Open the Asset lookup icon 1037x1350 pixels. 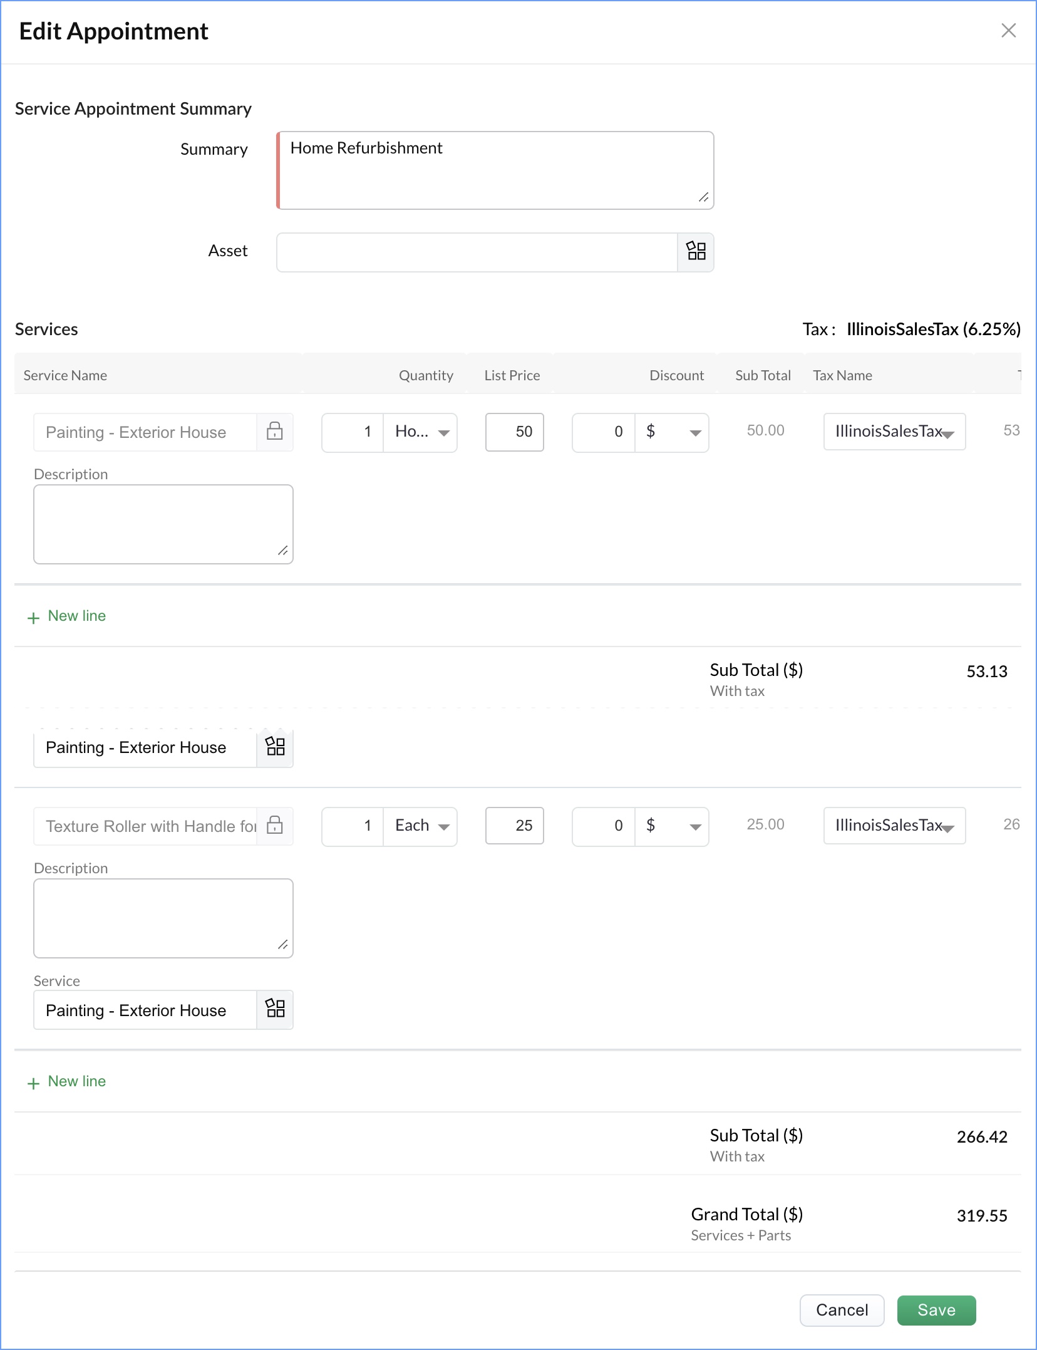[x=696, y=252]
